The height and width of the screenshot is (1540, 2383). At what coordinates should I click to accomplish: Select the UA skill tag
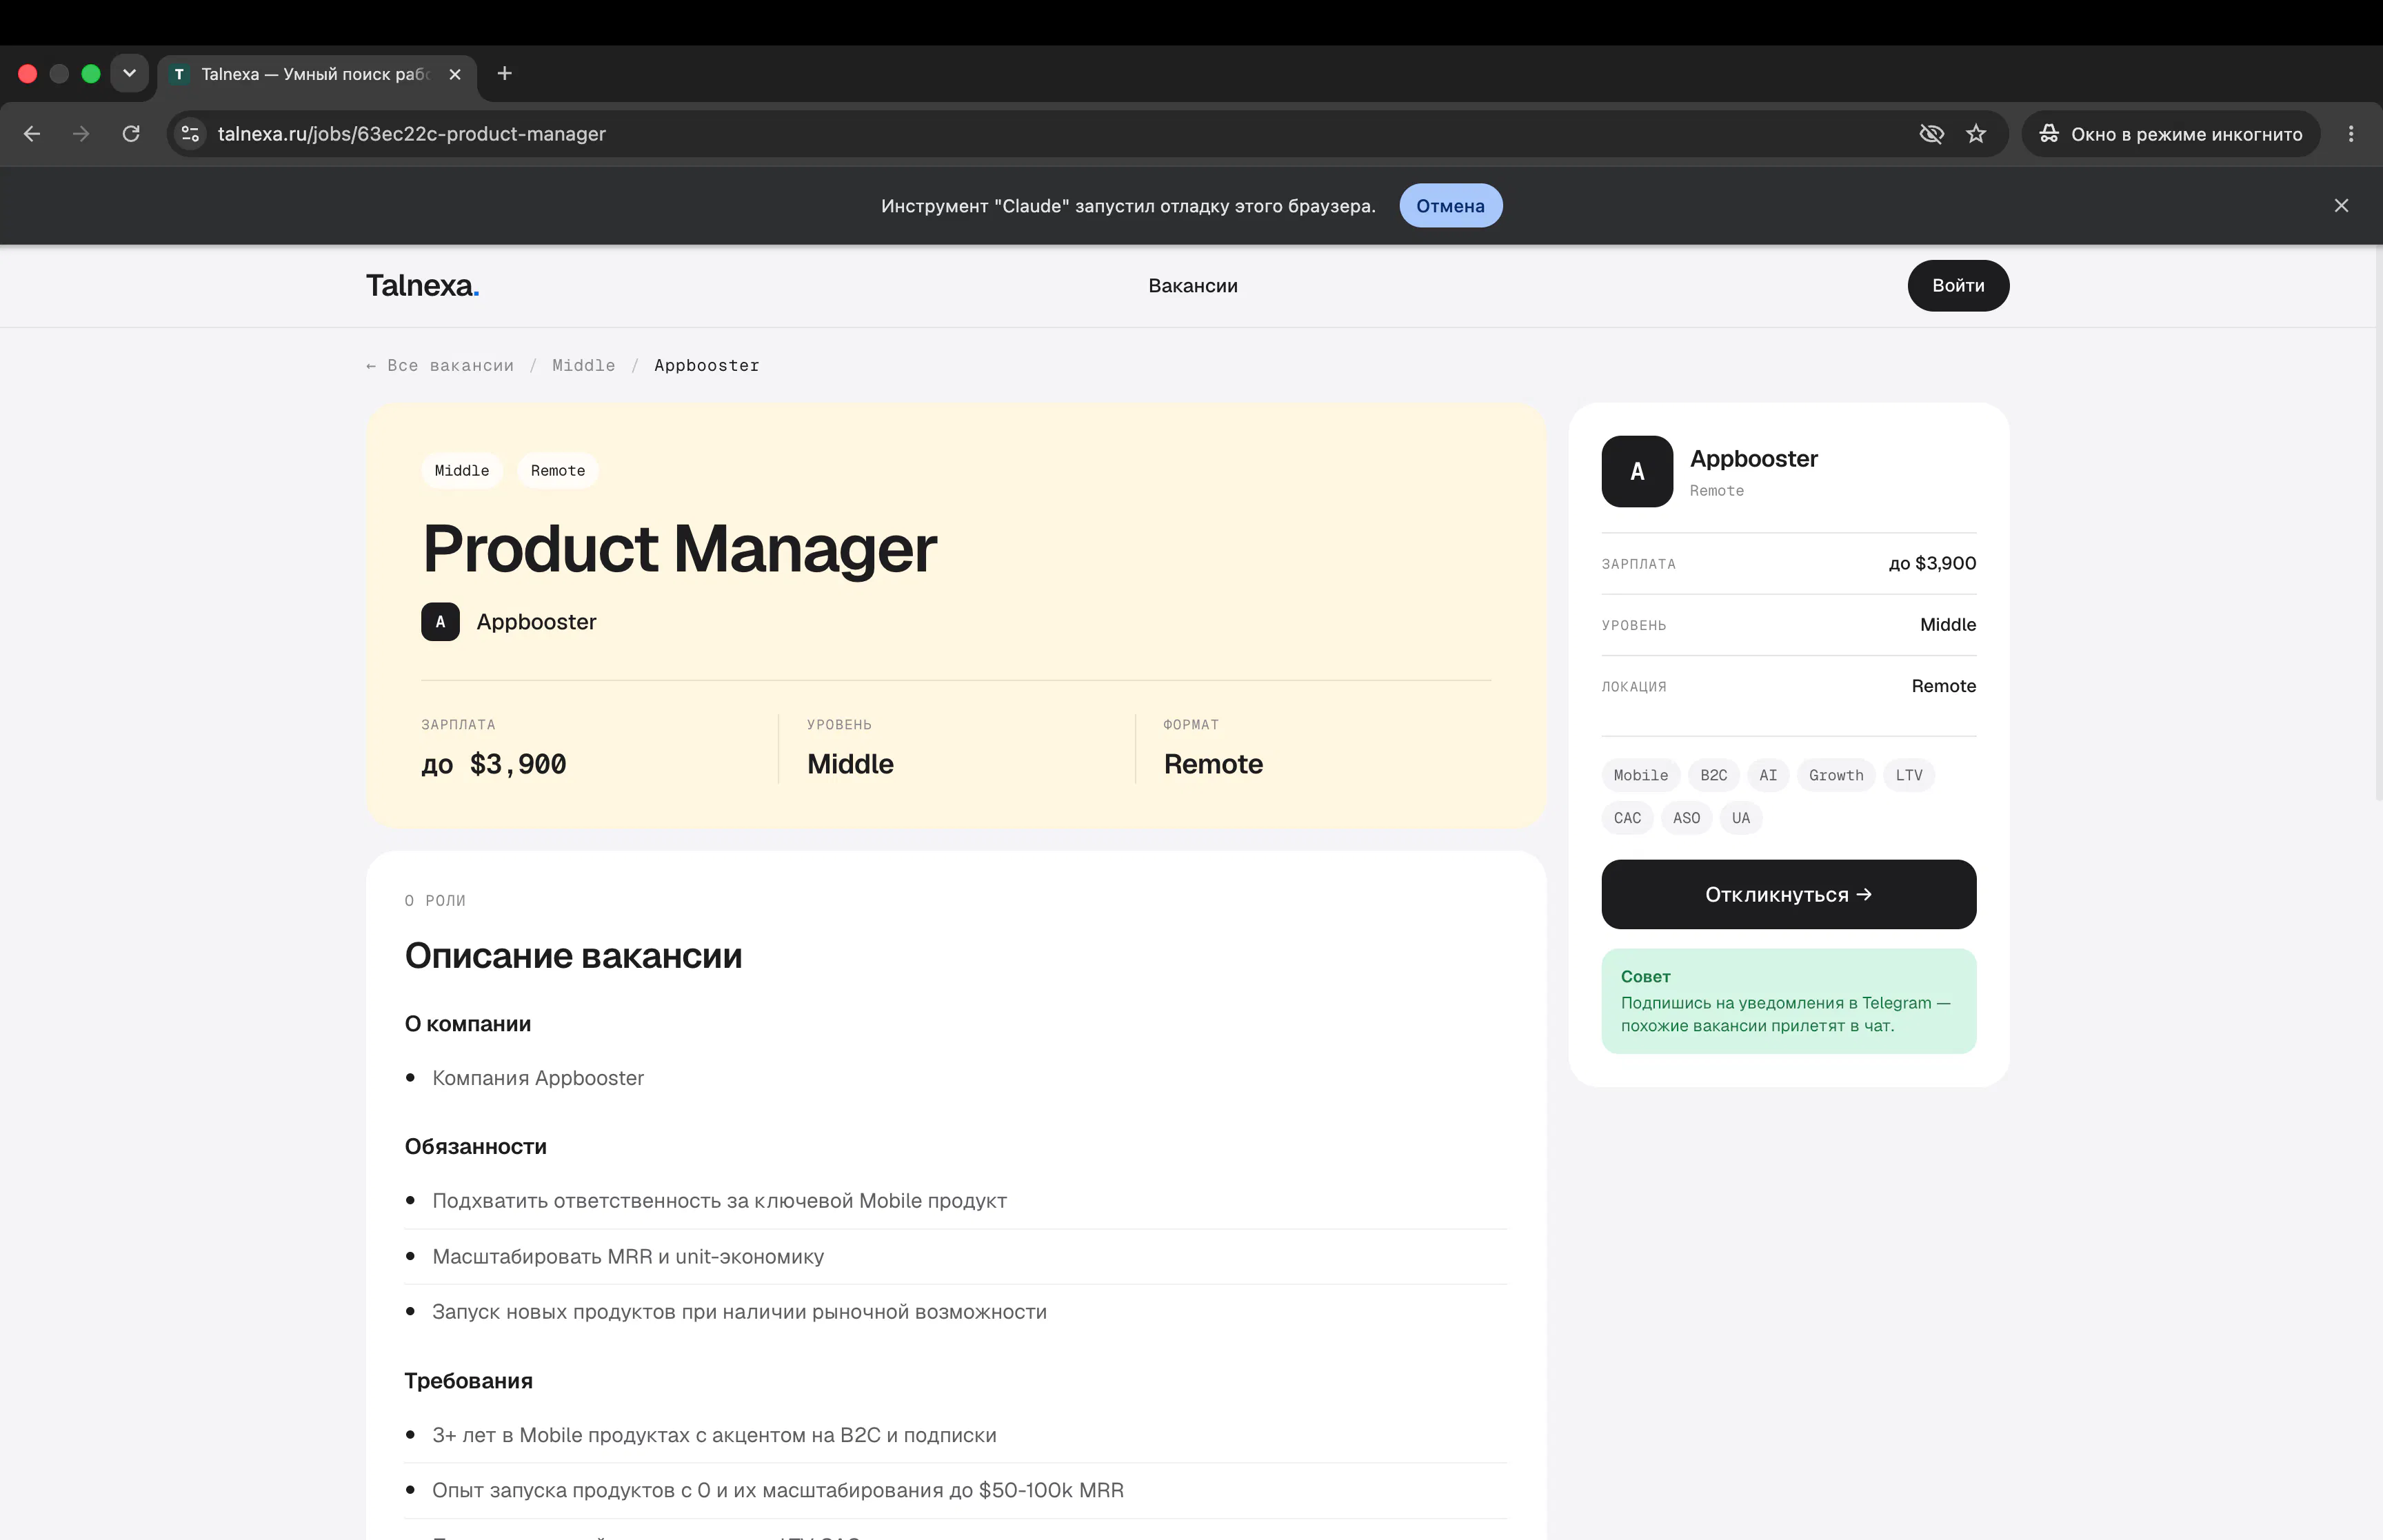pos(1741,818)
